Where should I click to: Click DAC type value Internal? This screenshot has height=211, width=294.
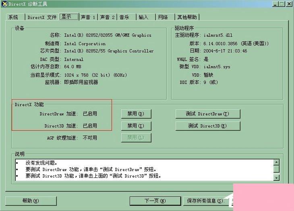pos(74,59)
